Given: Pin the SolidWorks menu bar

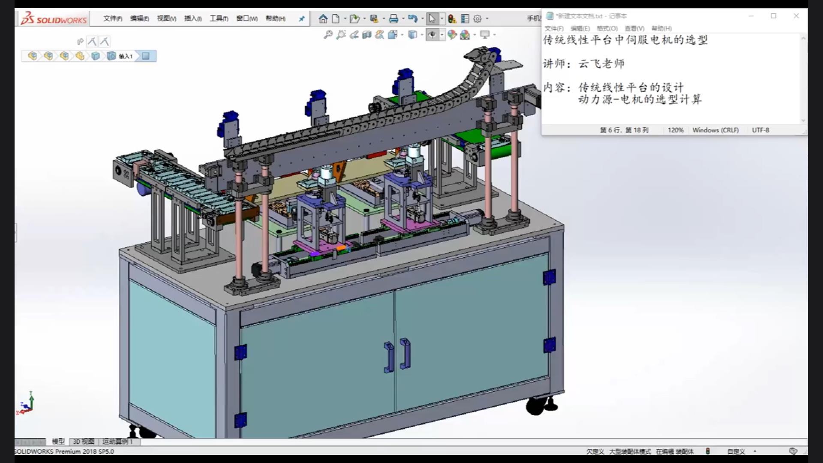Looking at the screenshot, I should (302, 18).
